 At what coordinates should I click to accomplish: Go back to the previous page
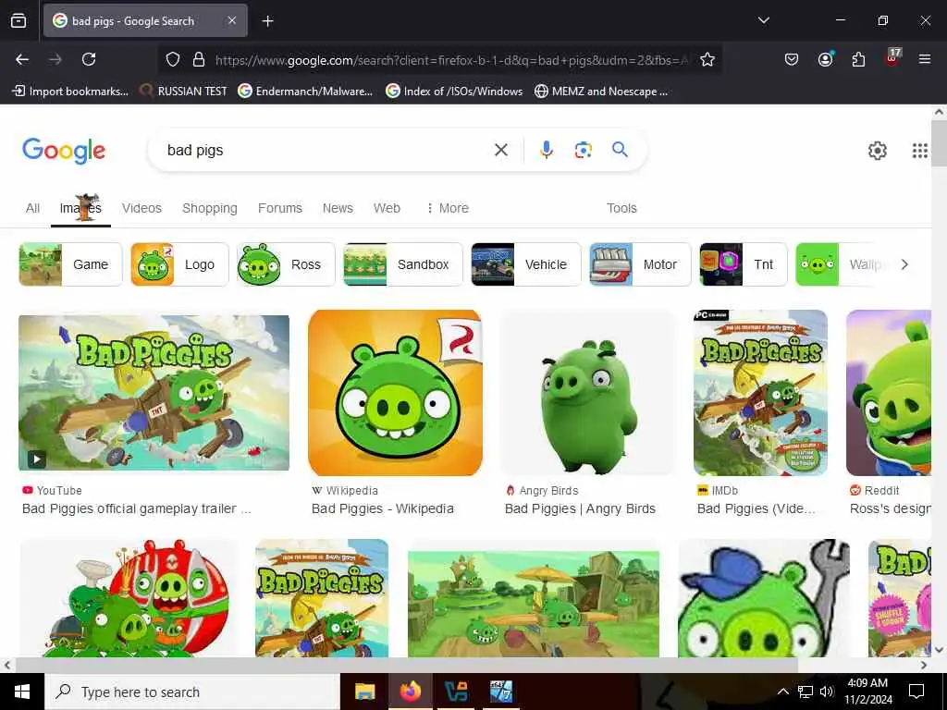coord(22,59)
